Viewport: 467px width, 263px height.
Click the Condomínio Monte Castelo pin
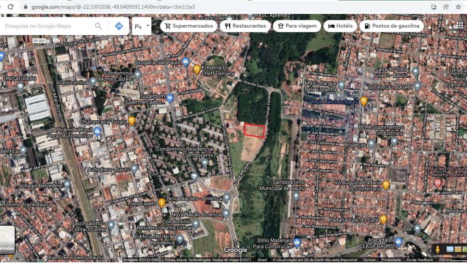pyautogui.click(x=137, y=74)
